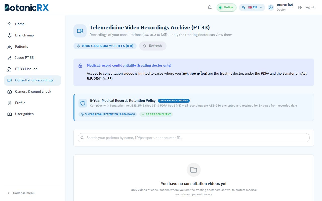Open the EN language dropdown
322x201 pixels.
click(x=252, y=8)
